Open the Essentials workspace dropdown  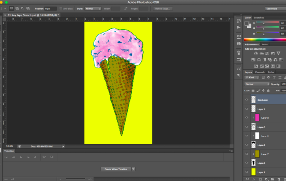[x=275, y=9]
